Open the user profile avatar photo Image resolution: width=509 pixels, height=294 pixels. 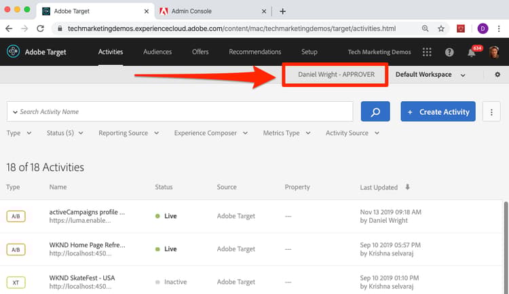(x=494, y=52)
